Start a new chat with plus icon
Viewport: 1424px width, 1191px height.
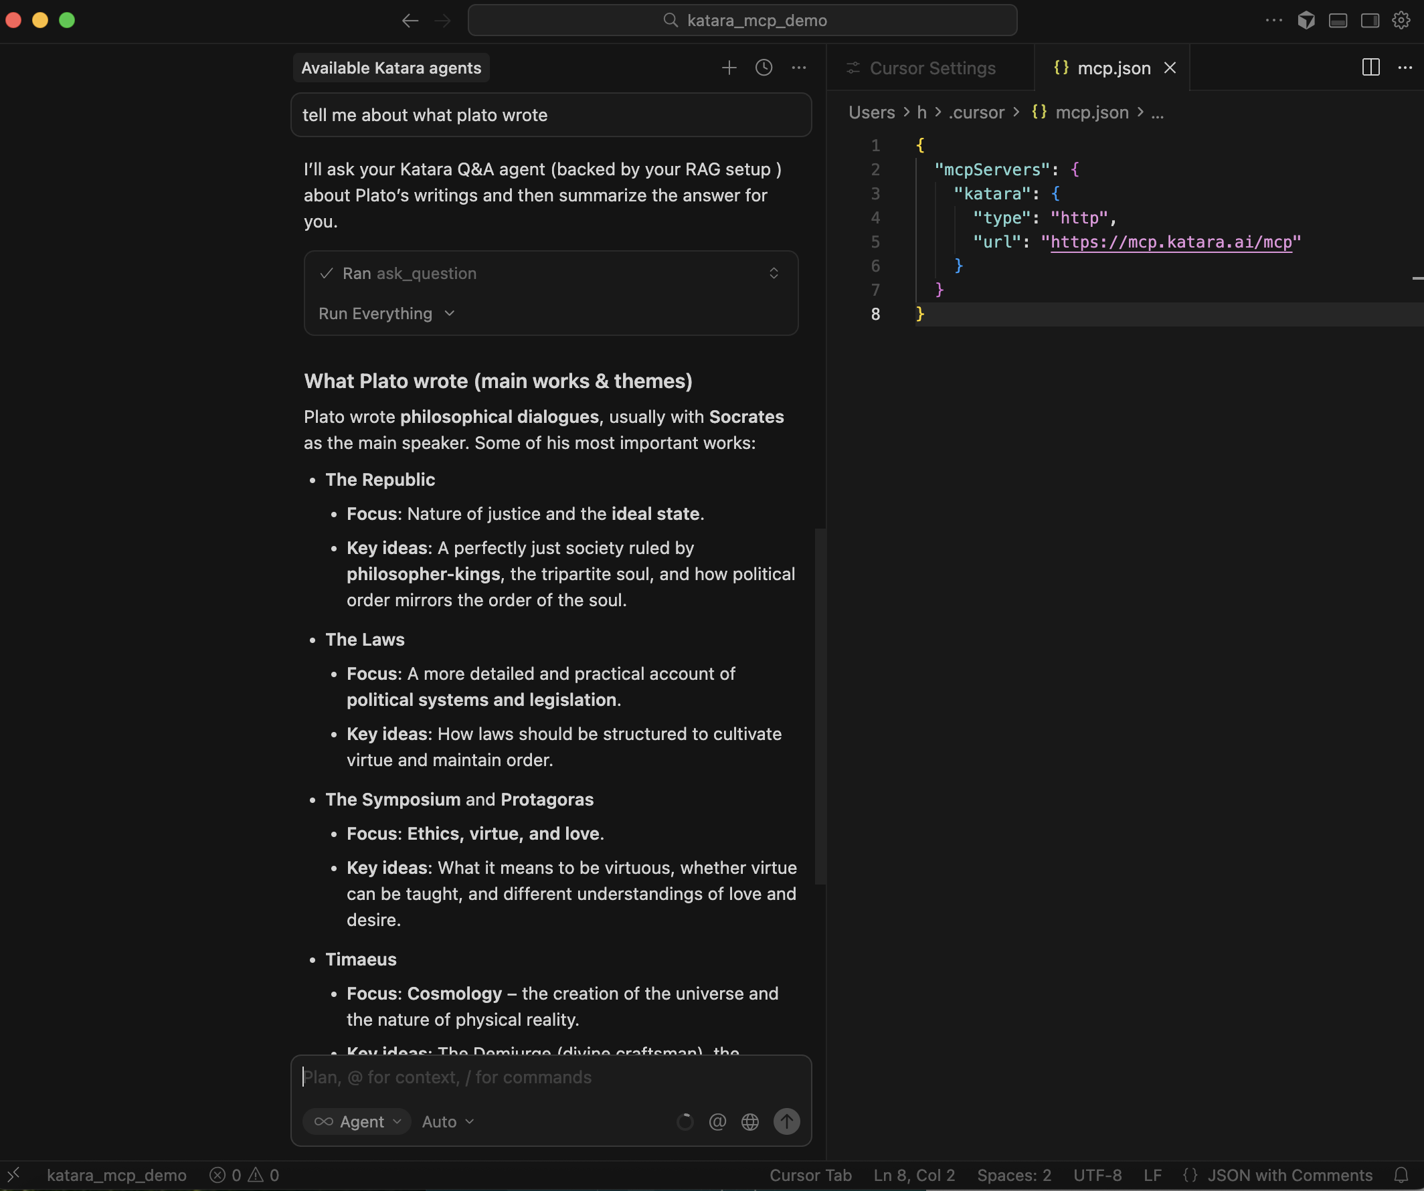tap(729, 68)
